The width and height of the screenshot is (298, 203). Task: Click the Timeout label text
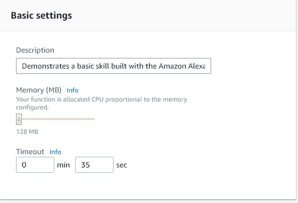click(x=30, y=151)
